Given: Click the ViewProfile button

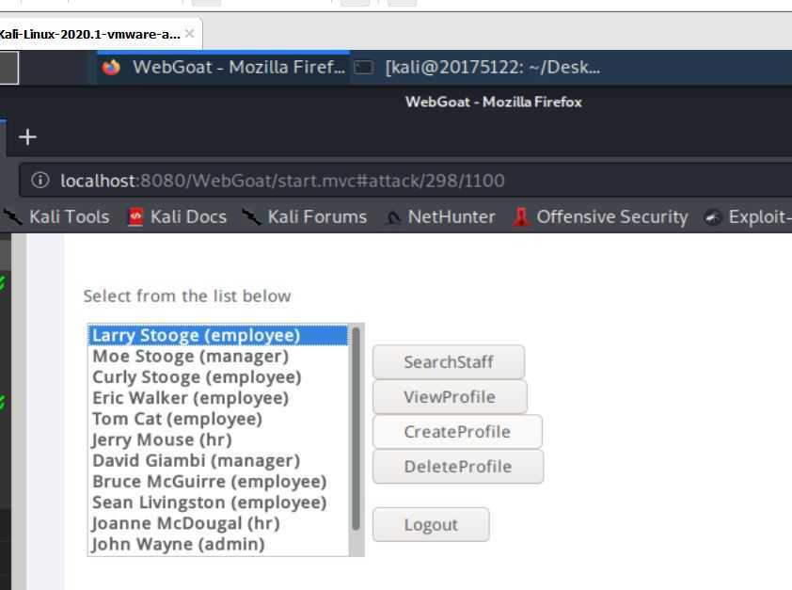Looking at the screenshot, I should [x=450, y=396].
